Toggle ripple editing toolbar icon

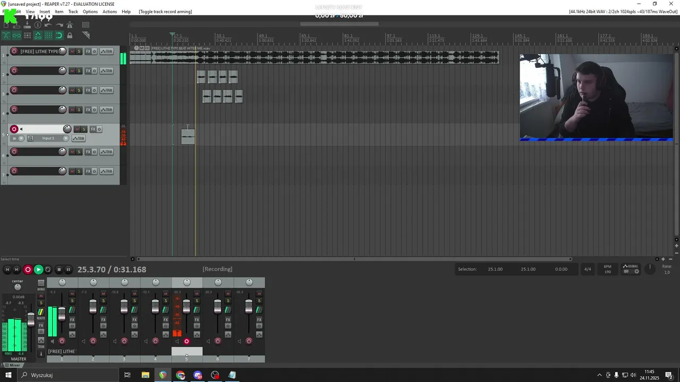[27, 36]
